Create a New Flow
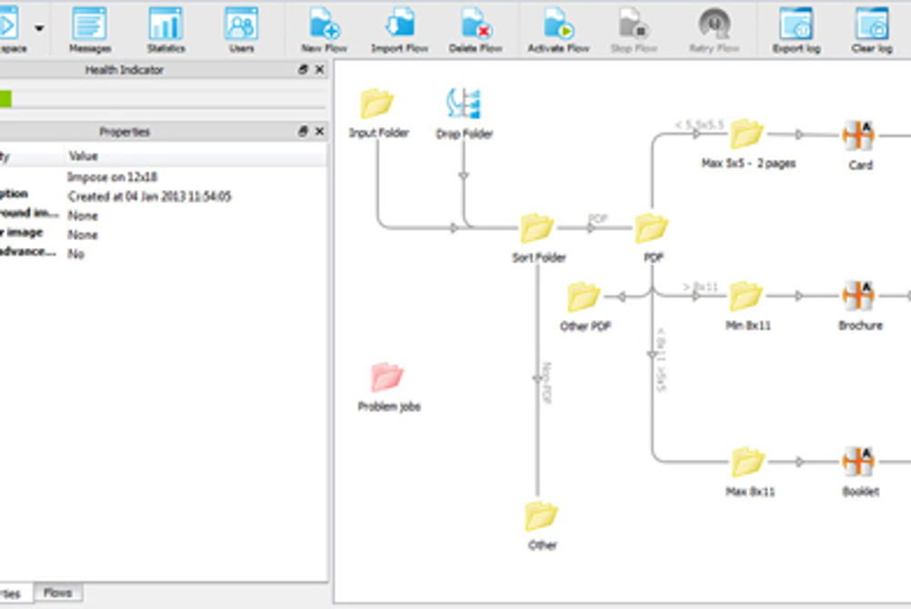This screenshot has height=609, width=911. click(325, 29)
